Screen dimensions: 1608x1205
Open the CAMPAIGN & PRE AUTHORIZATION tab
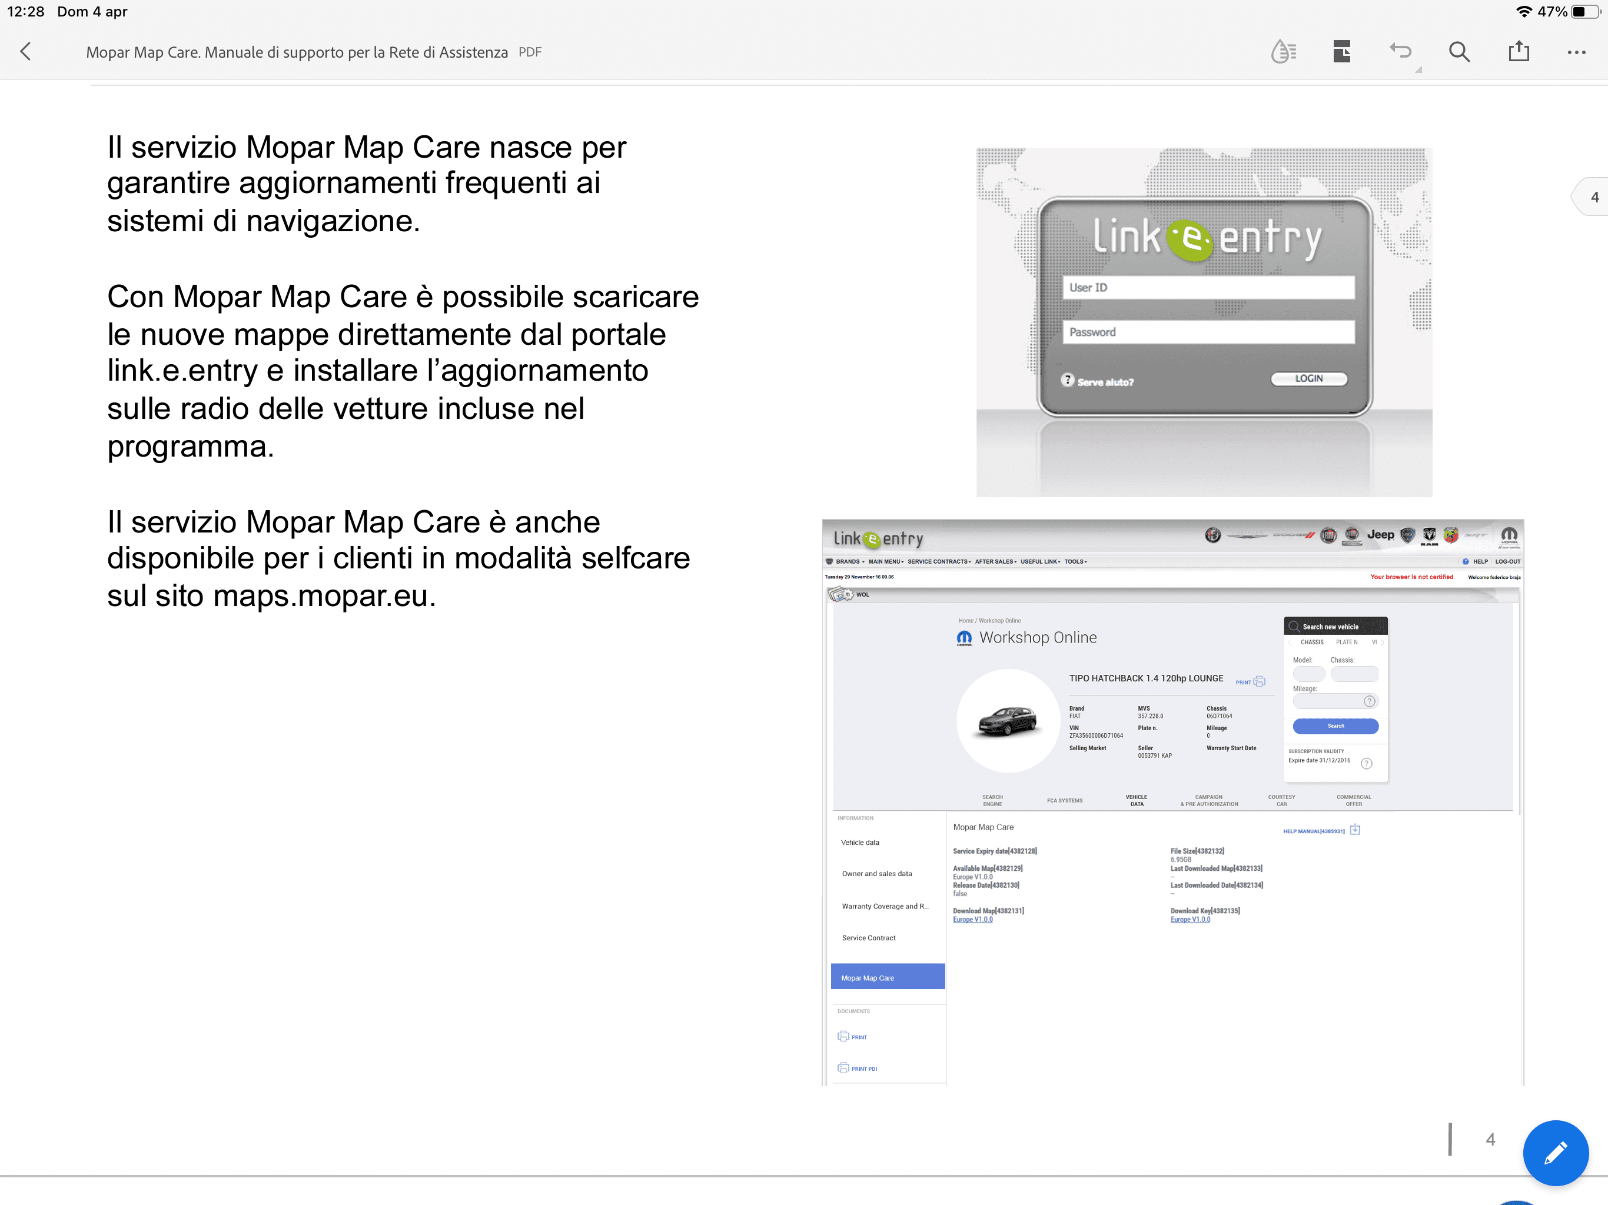pos(1209,800)
